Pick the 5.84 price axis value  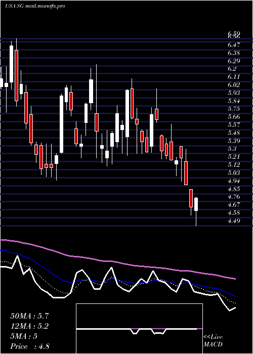click(234, 101)
